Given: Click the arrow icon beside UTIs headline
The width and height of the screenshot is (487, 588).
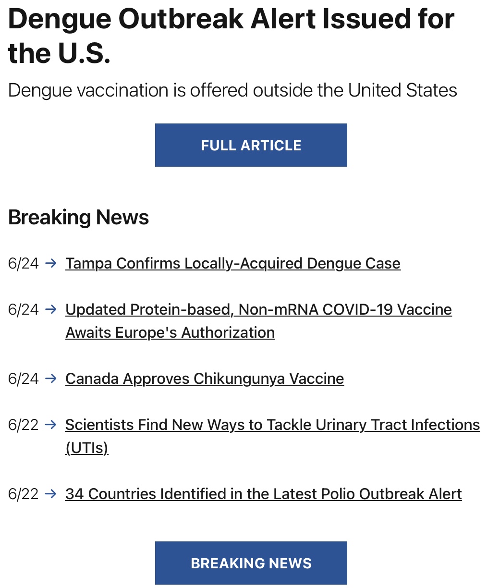Looking at the screenshot, I should (x=51, y=425).
